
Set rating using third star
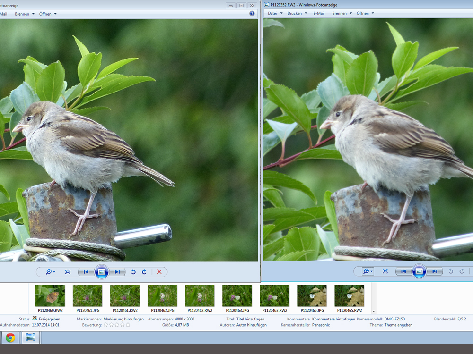click(116, 325)
